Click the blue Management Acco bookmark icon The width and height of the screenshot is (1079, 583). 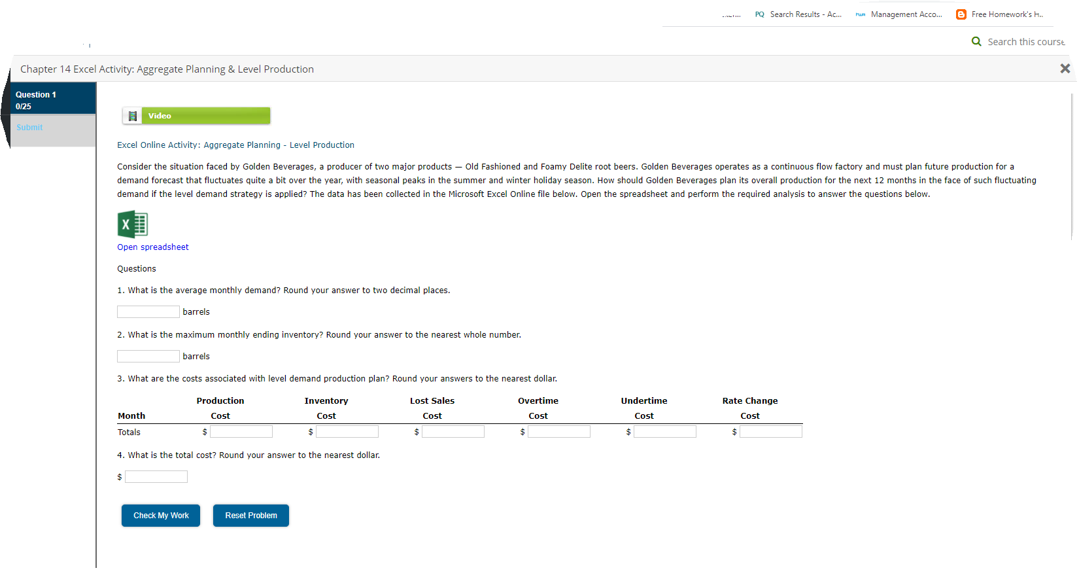(861, 14)
